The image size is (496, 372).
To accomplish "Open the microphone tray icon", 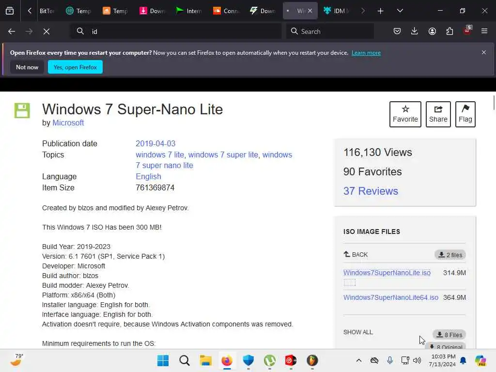I will tap(390, 360).
